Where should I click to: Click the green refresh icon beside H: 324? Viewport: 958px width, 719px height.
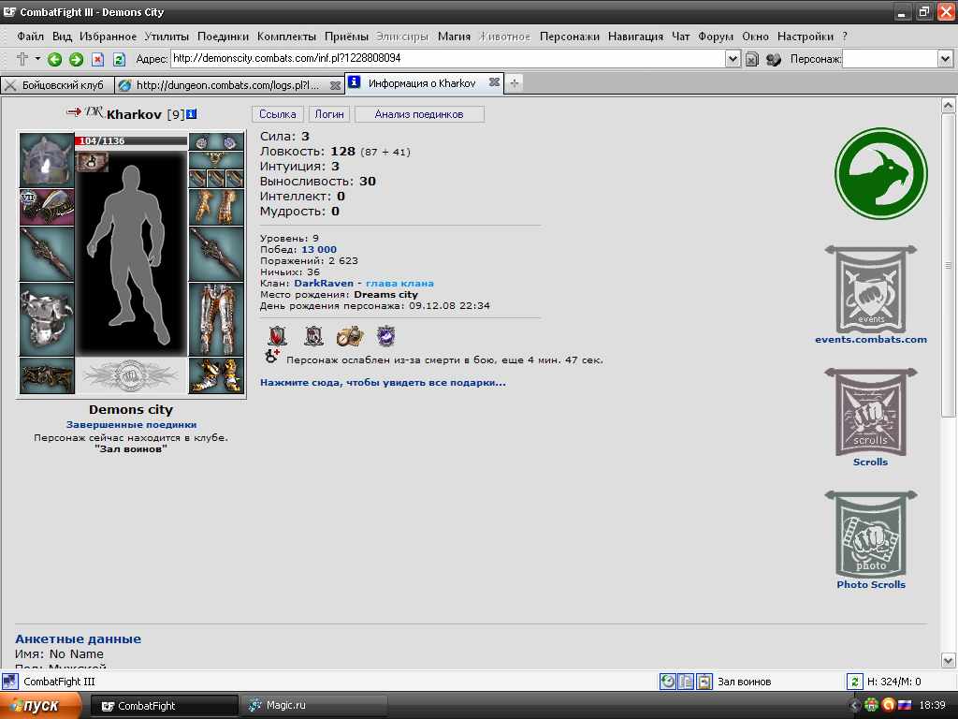pyautogui.click(x=854, y=682)
